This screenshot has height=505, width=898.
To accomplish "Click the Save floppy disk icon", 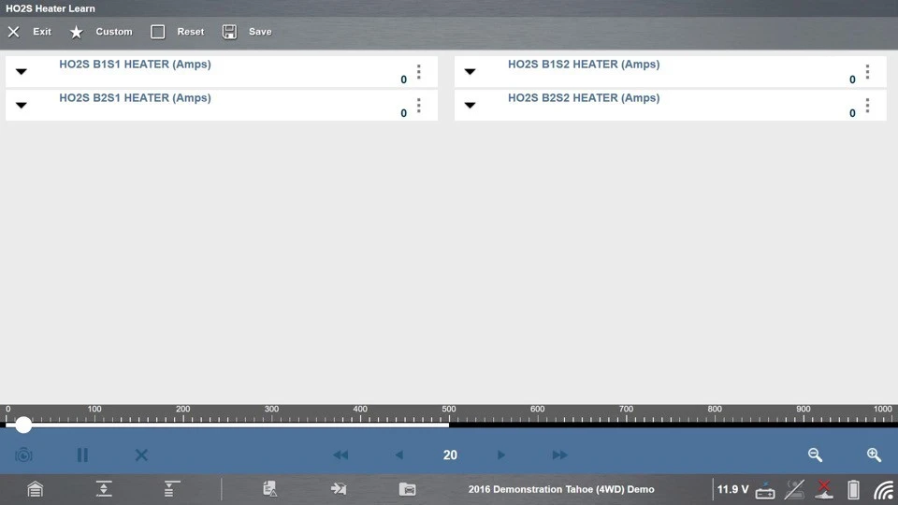I will pyautogui.click(x=229, y=32).
